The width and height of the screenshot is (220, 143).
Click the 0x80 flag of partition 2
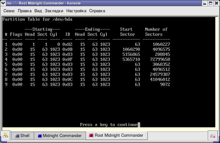17,49
